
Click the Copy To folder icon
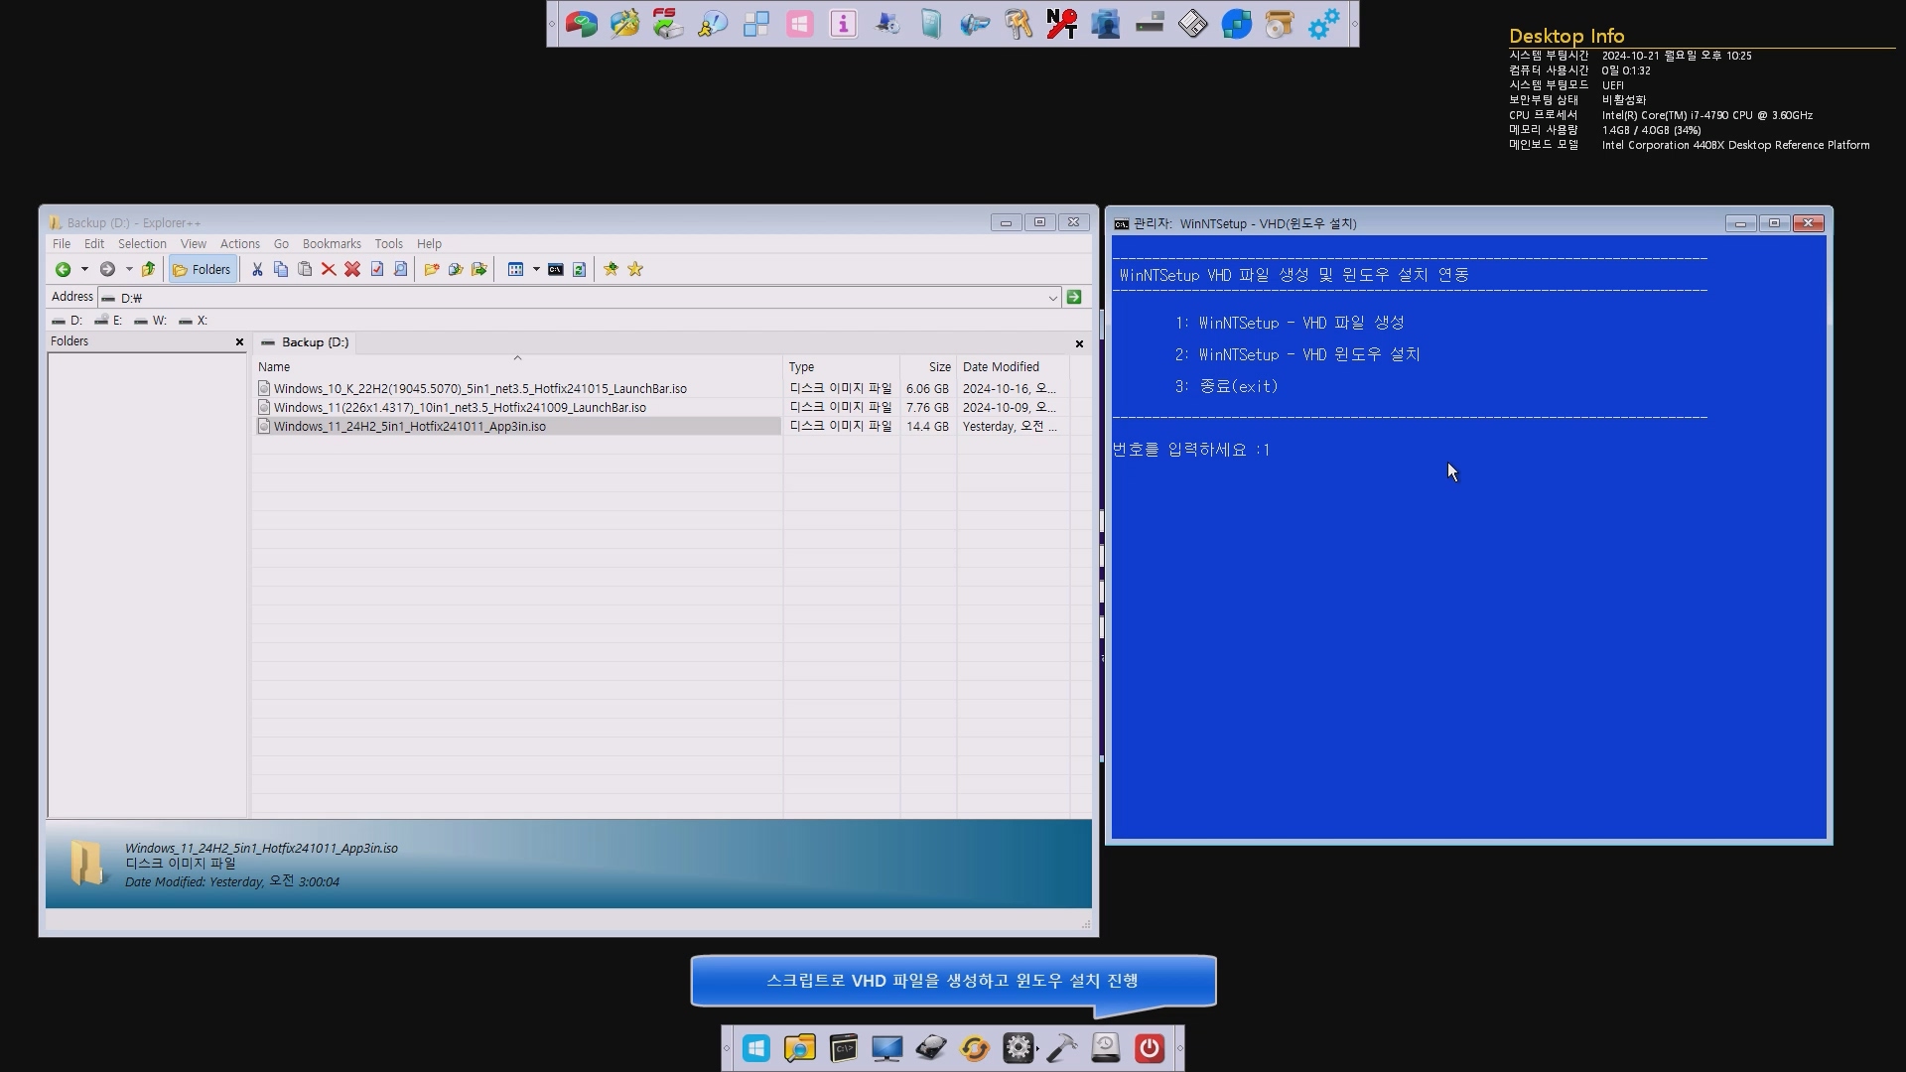(x=456, y=269)
